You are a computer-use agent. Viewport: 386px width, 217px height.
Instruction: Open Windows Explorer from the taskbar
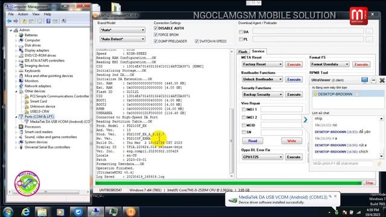[42, 212]
